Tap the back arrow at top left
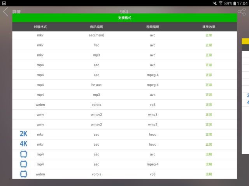Image resolution: width=249 pixels, height=186 pixels. tap(6, 12)
